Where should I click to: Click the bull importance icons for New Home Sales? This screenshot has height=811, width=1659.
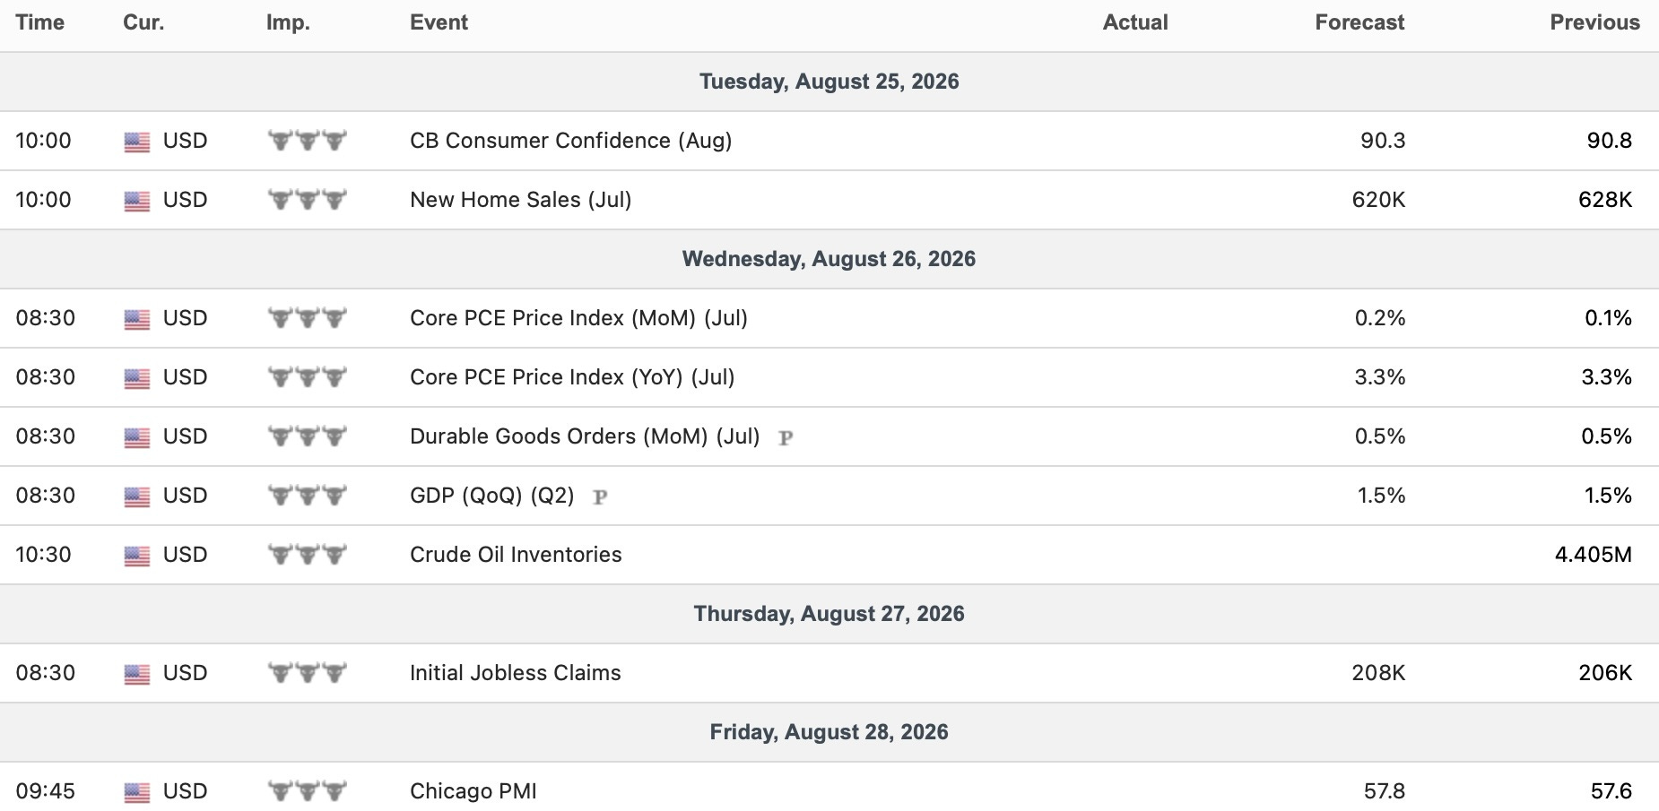point(308,200)
